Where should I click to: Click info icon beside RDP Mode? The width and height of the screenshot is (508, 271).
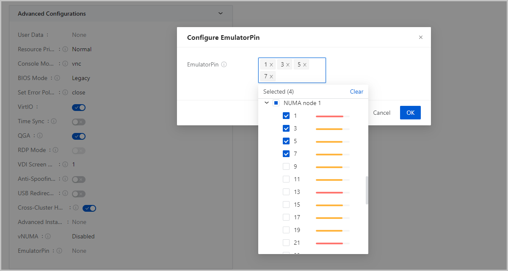(55, 150)
